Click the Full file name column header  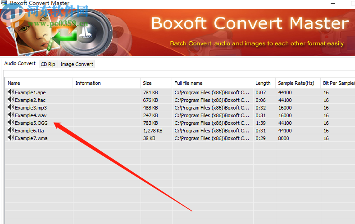point(212,83)
